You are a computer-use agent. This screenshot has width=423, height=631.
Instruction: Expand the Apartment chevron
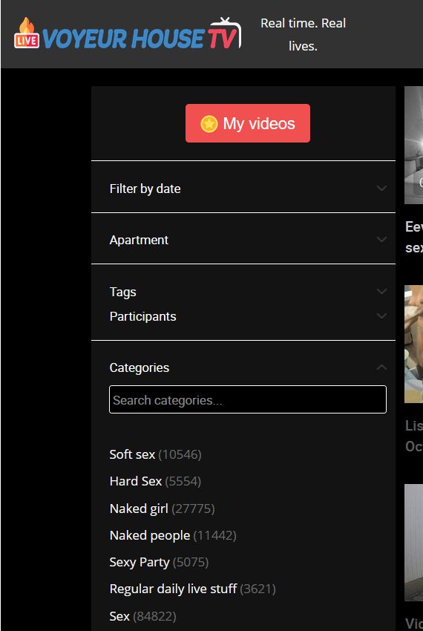coord(381,240)
